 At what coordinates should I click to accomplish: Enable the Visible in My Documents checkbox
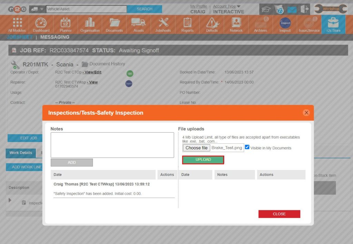tap(247, 147)
